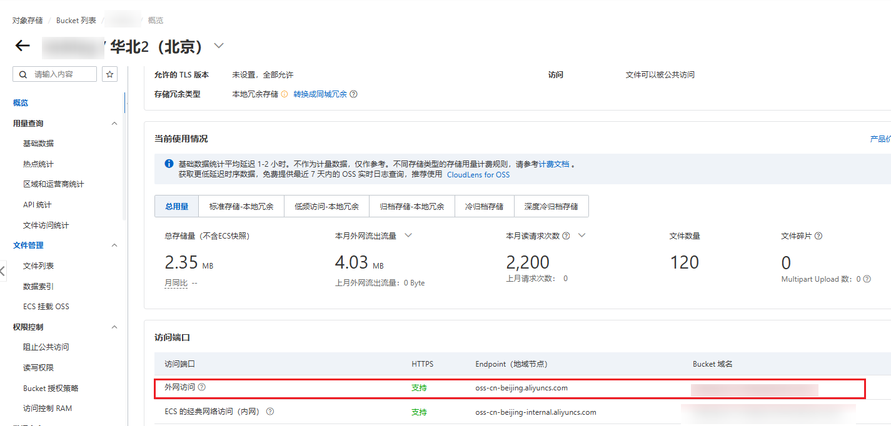Open Bucket 授权策略 in the sidebar

[51, 388]
